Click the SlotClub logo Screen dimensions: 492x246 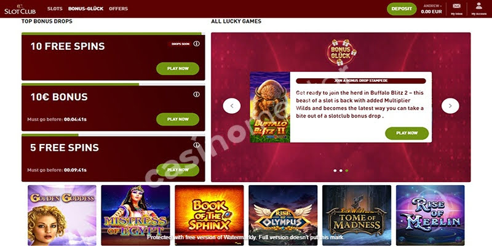click(20, 9)
